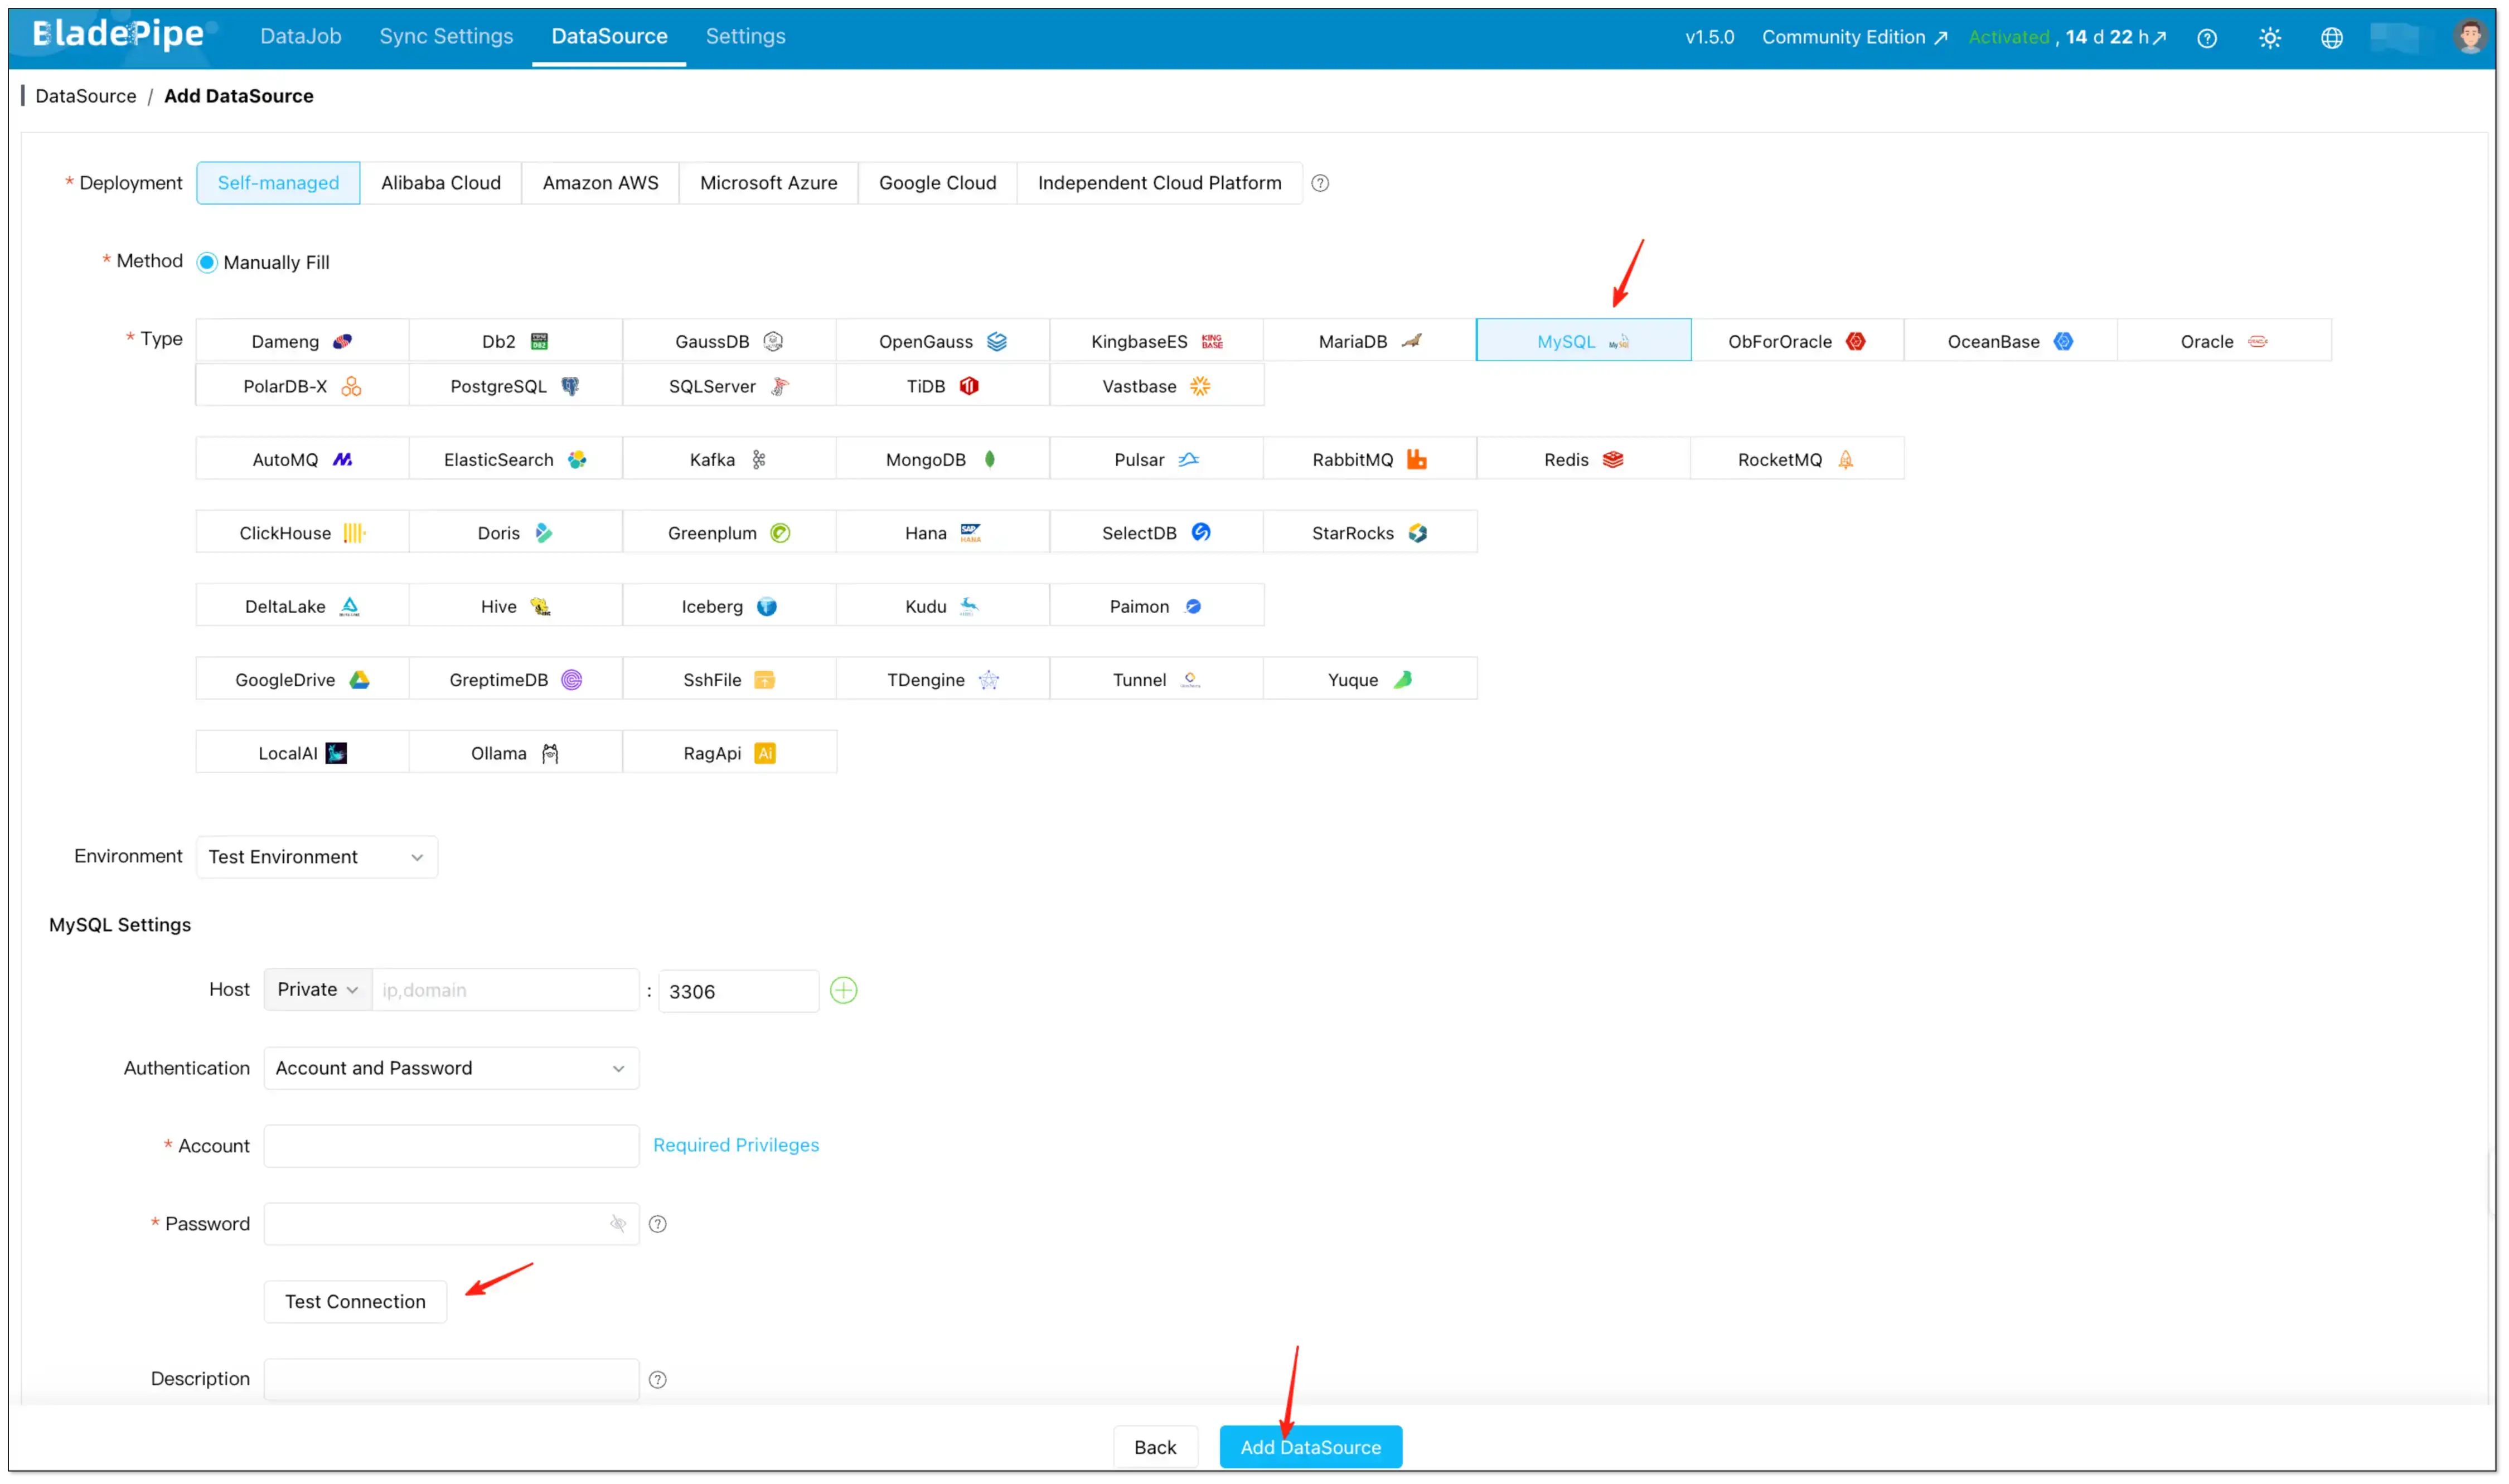Screen dimensions: 2509x1484
Task: Choose the Iceberg type tile
Action: pyautogui.click(x=729, y=607)
